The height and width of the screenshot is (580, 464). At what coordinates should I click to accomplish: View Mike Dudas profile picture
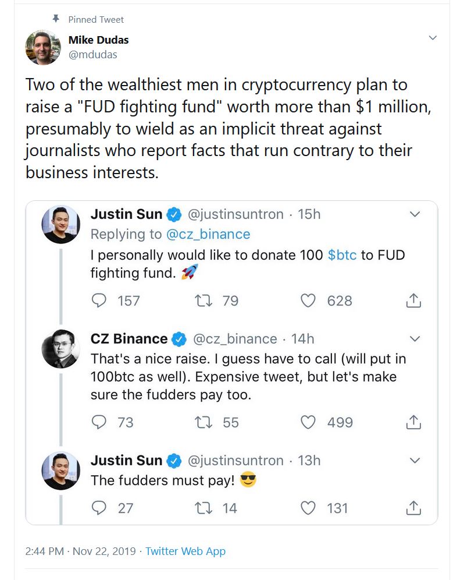43,47
